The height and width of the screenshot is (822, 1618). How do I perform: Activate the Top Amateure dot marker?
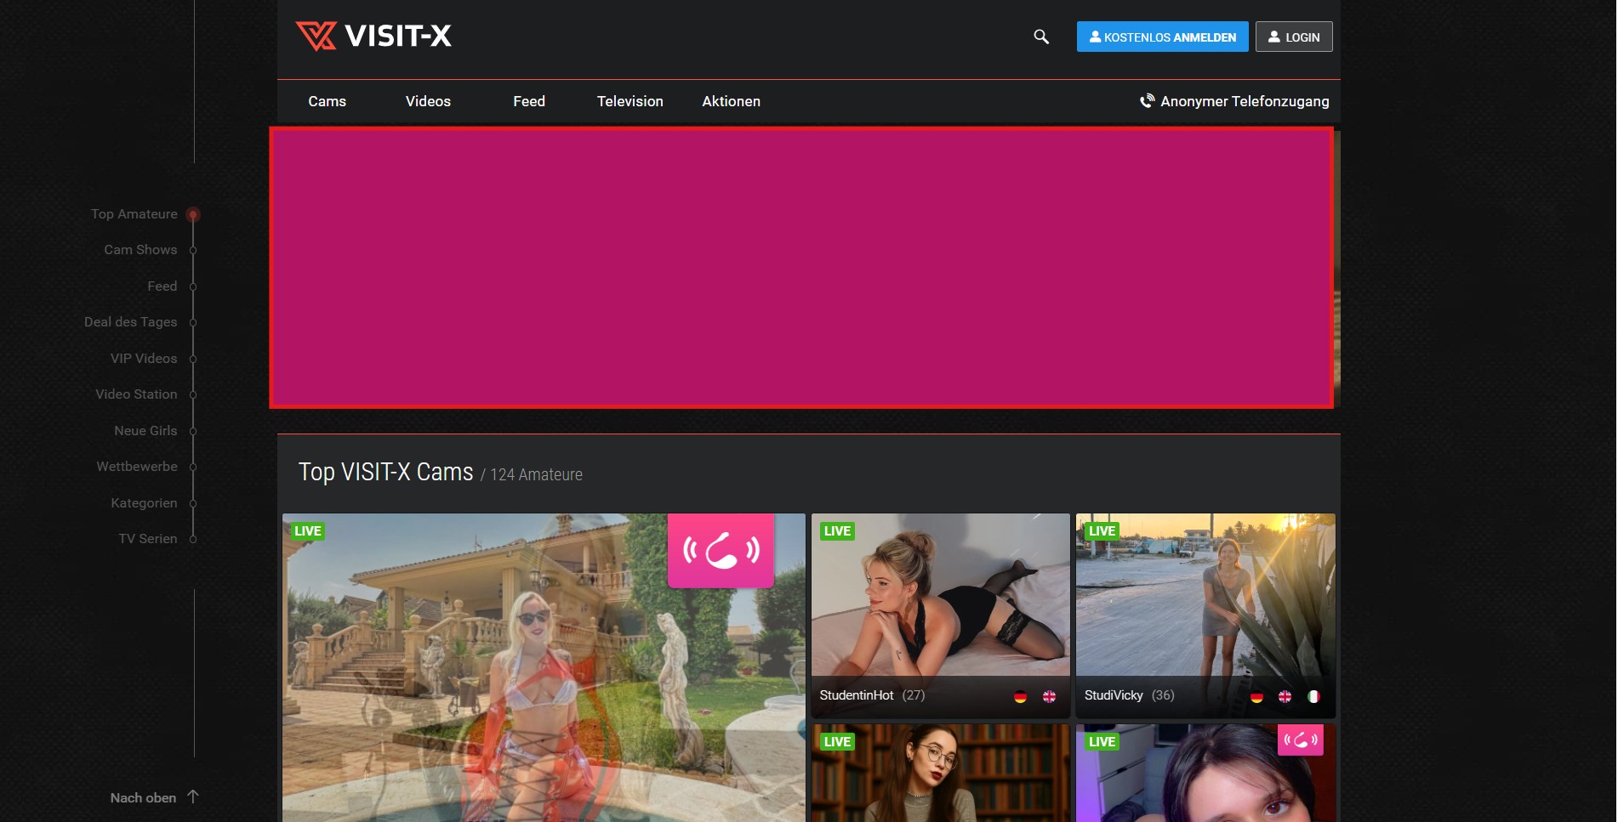193,214
